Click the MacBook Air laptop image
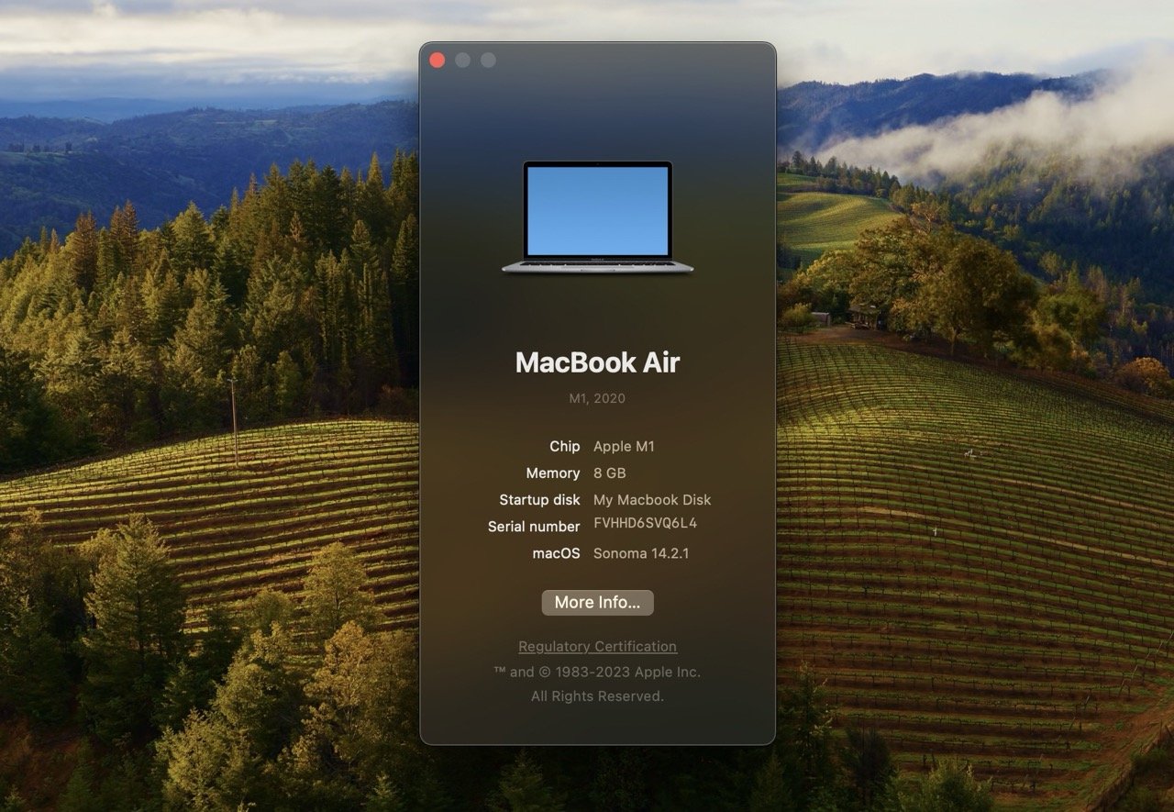The width and height of the screenshot is (1174, 812). (597, 217)
